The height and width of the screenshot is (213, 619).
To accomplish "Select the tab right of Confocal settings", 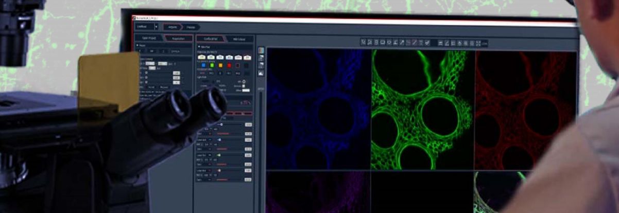I will pyautogui.click(x=239, y=39).
